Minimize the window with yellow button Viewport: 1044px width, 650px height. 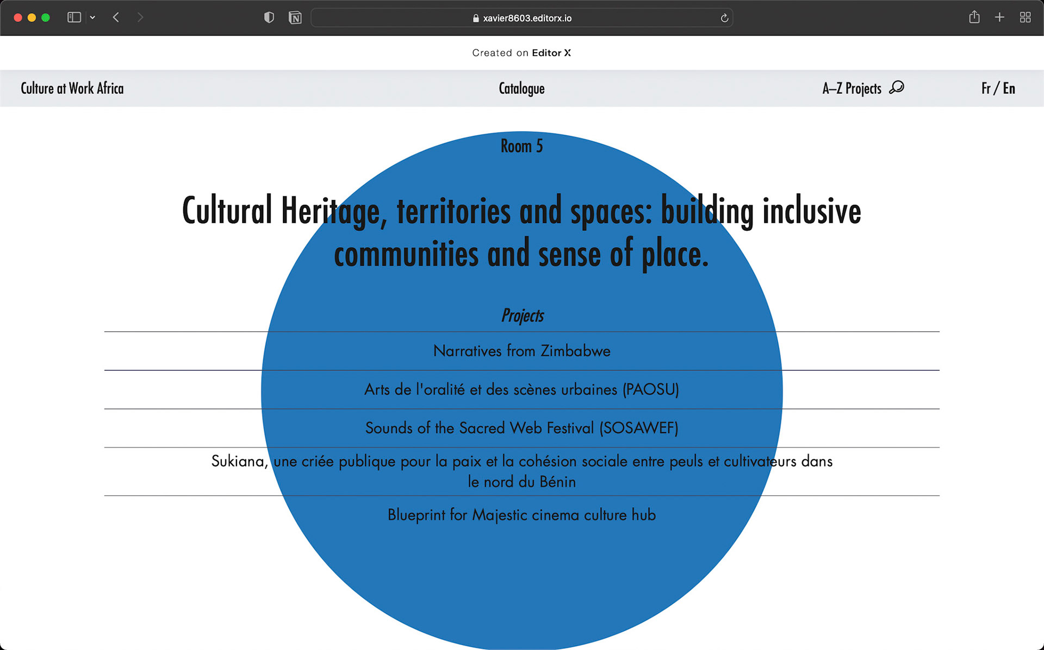coord(32,17)
